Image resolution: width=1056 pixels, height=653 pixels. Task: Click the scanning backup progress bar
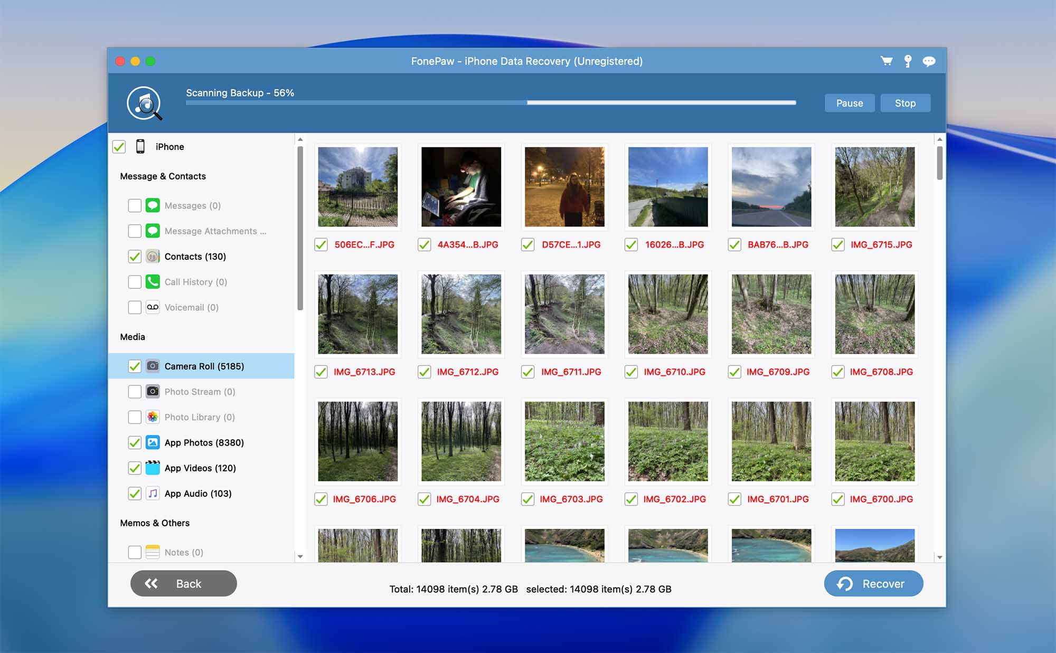pos(491,103)
